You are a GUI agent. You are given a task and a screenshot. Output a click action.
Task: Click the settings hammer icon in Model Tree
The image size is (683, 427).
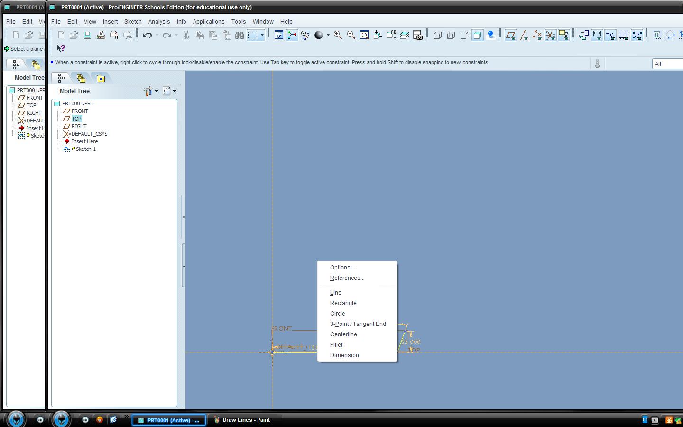pos(148,91)
